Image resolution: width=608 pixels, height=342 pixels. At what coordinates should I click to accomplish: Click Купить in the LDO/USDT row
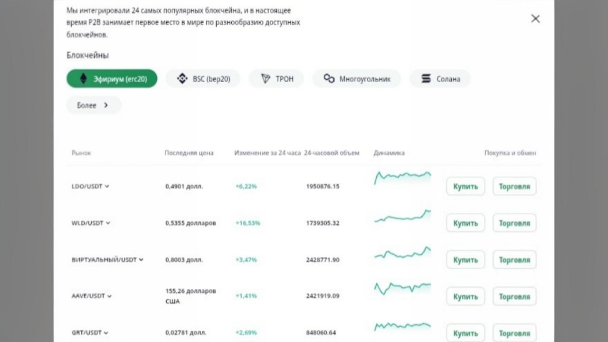[465, 186]
